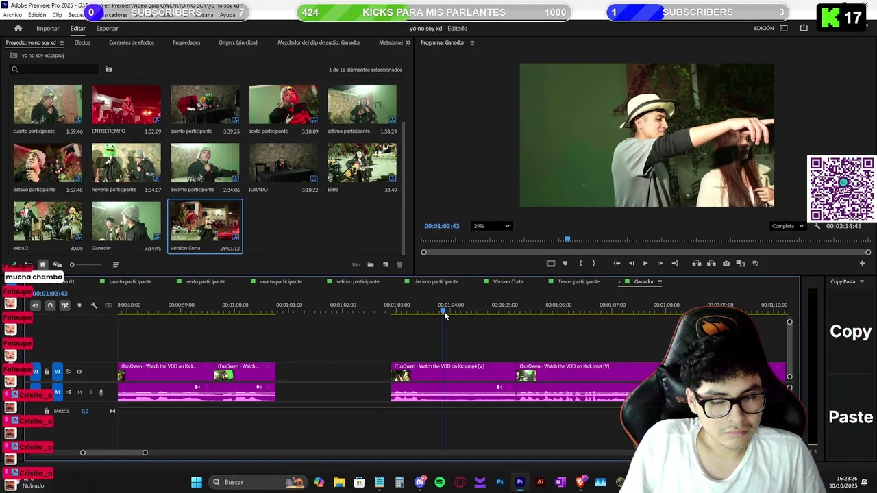
Task: Open Program monitor settings wrench
Action: [x=817, y=226]
